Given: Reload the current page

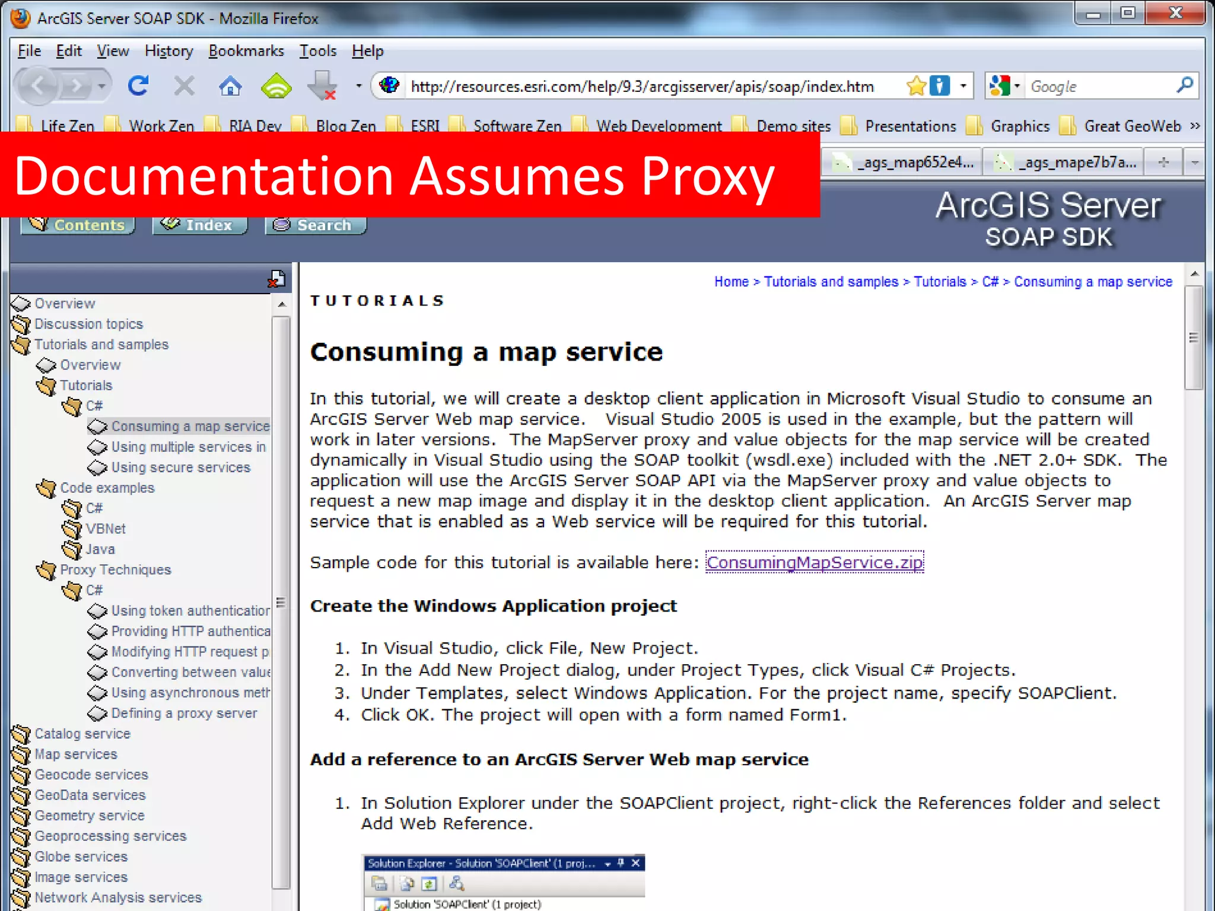Looking at the screenshot, I should (138, 87).
